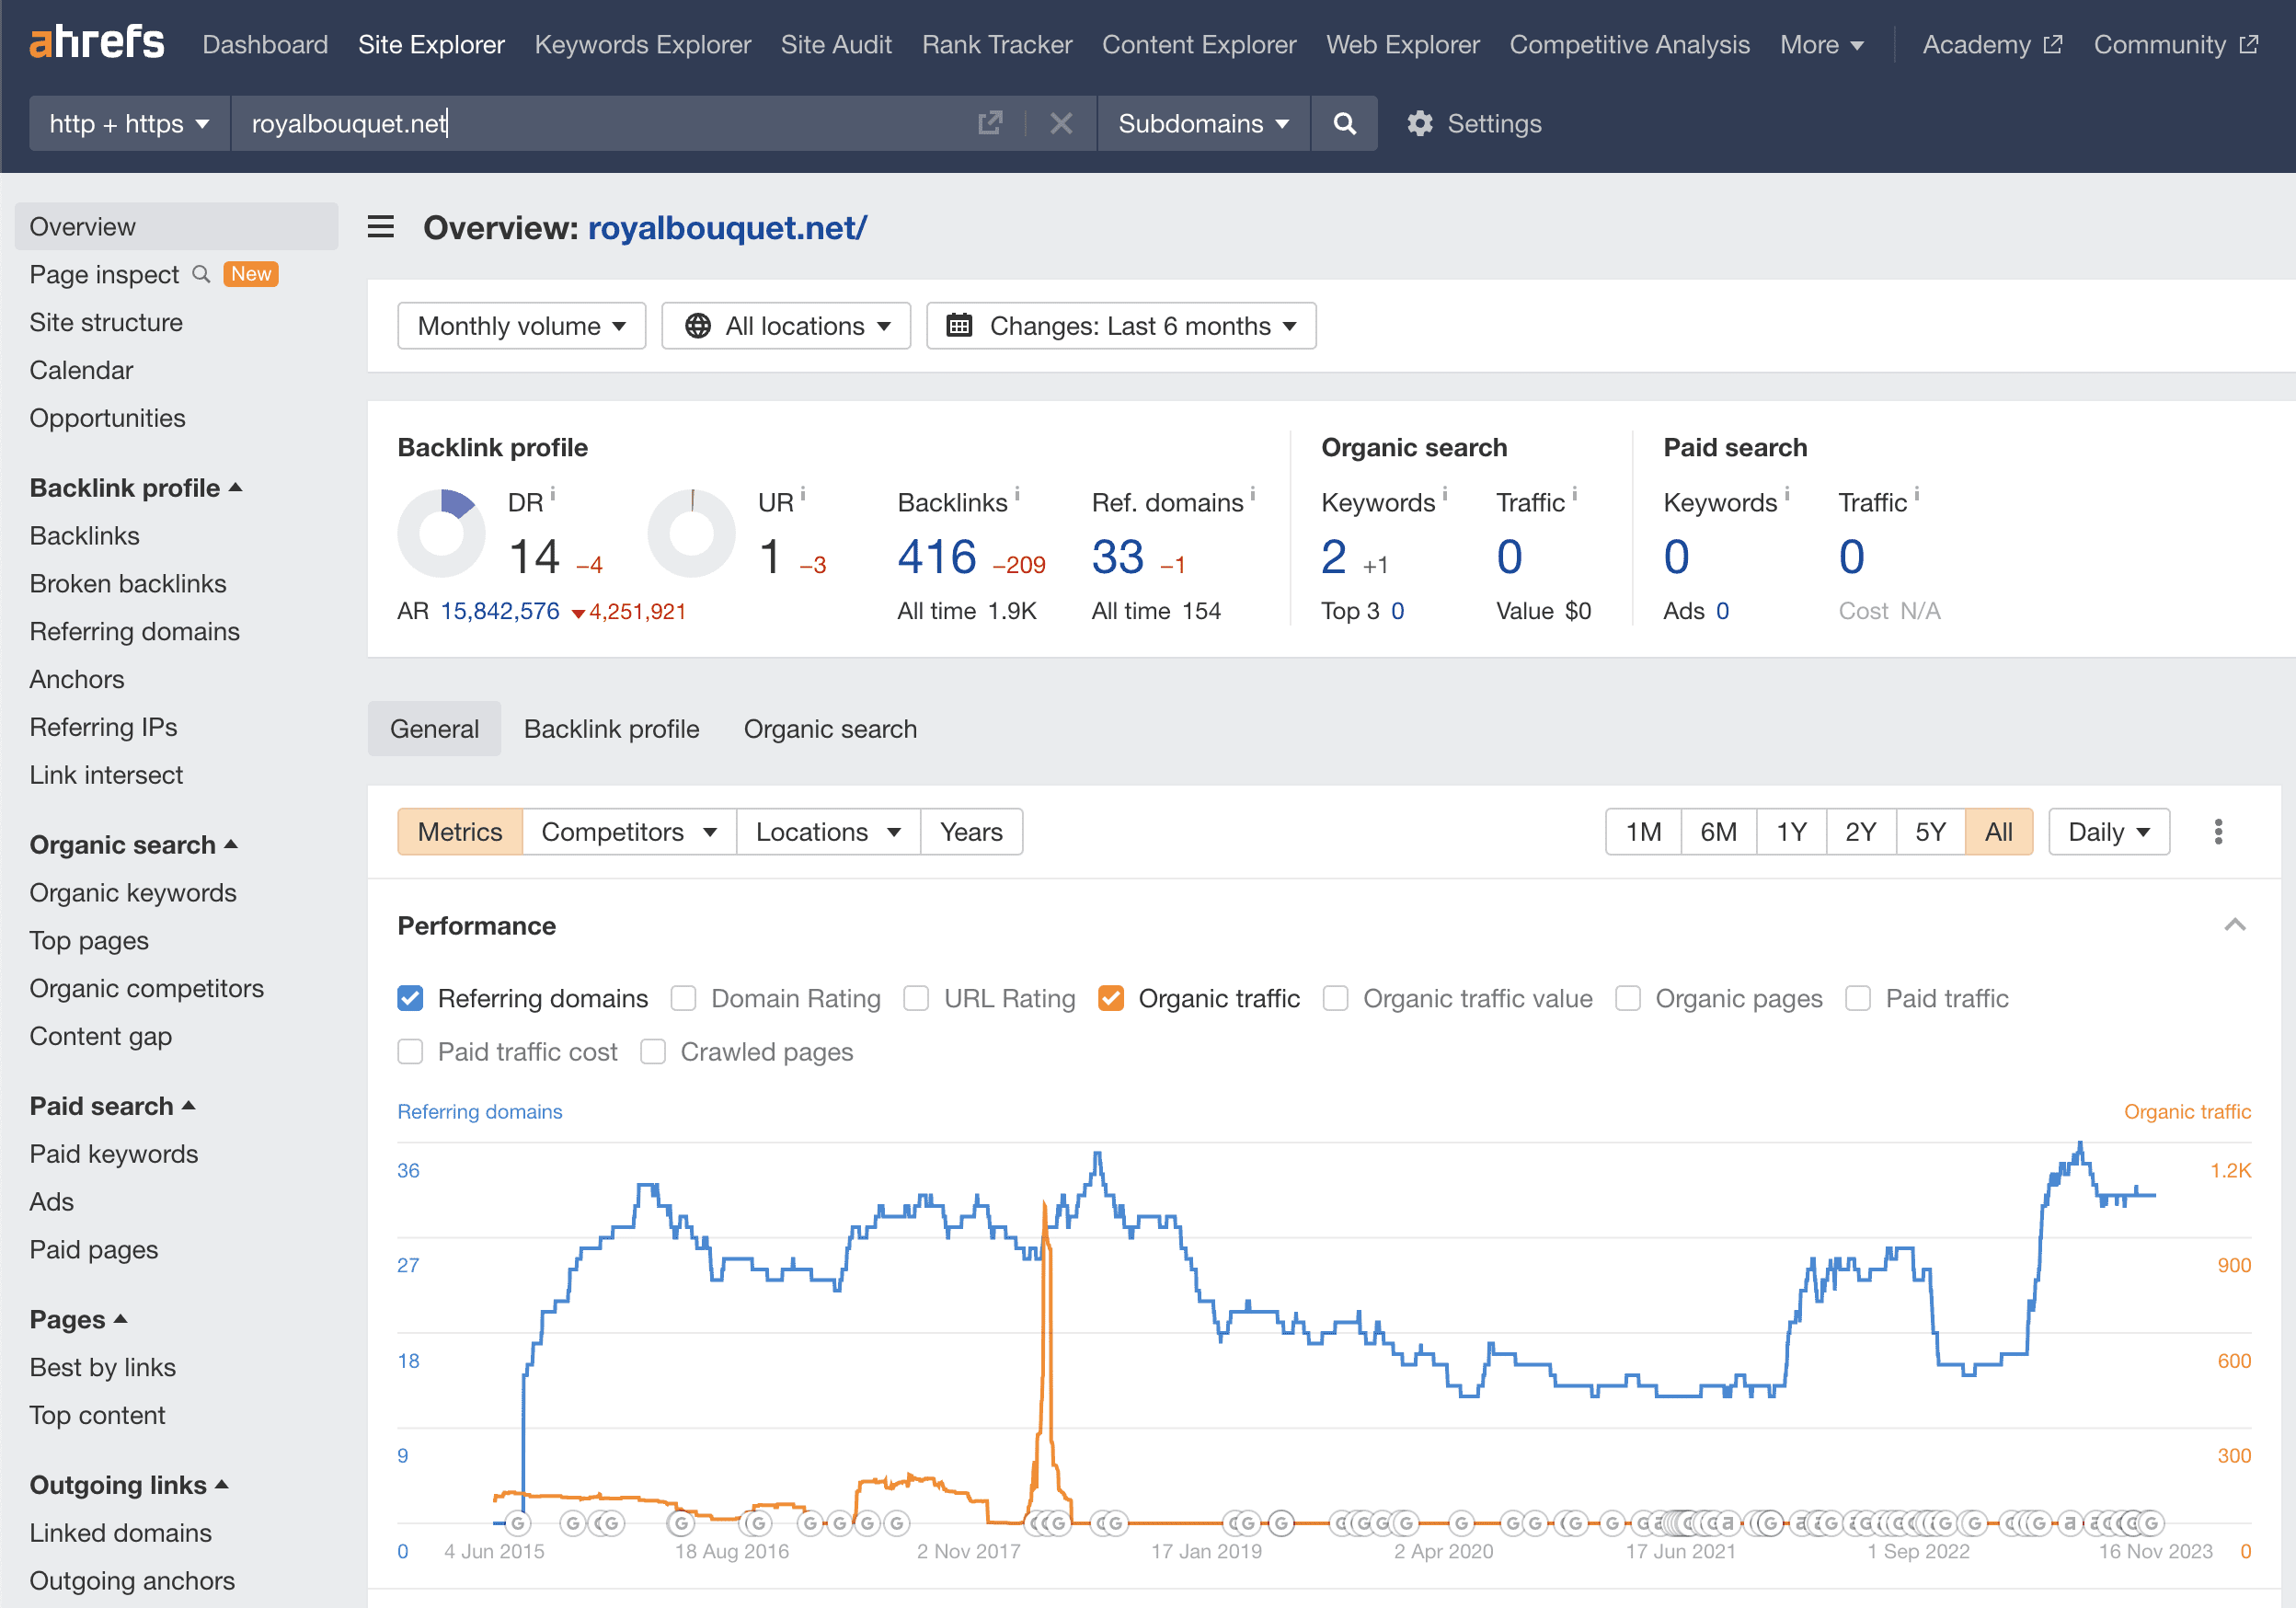Check the Crawled pages checkbox
Viewport: 2296px width, 1608px height.
point(653,1052)
